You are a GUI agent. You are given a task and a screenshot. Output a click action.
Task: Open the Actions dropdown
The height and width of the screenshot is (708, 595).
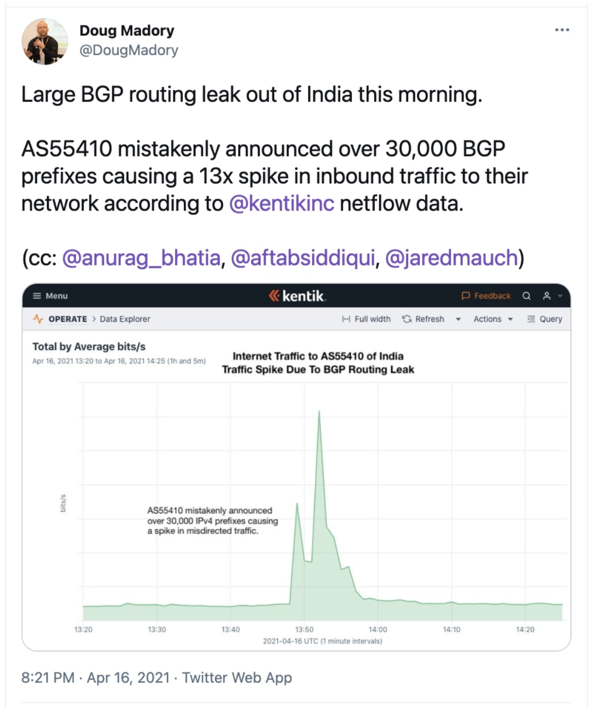493,319
